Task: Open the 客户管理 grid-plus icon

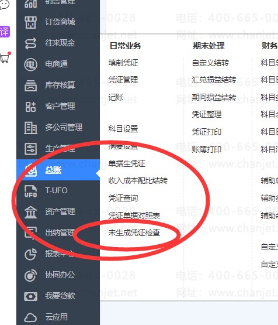Action: click(30, 107)
